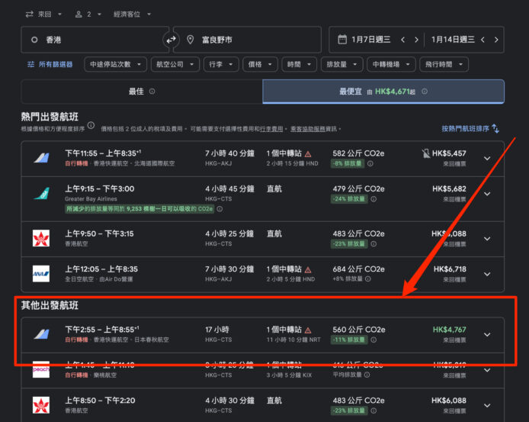Go to next departure date arrow
Viewport: 529px width, 422px height.
point(416,40)
